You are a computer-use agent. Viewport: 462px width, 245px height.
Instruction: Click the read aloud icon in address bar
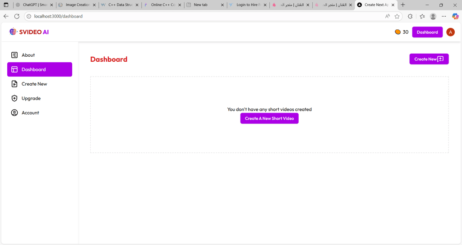[x=388, y=16]
